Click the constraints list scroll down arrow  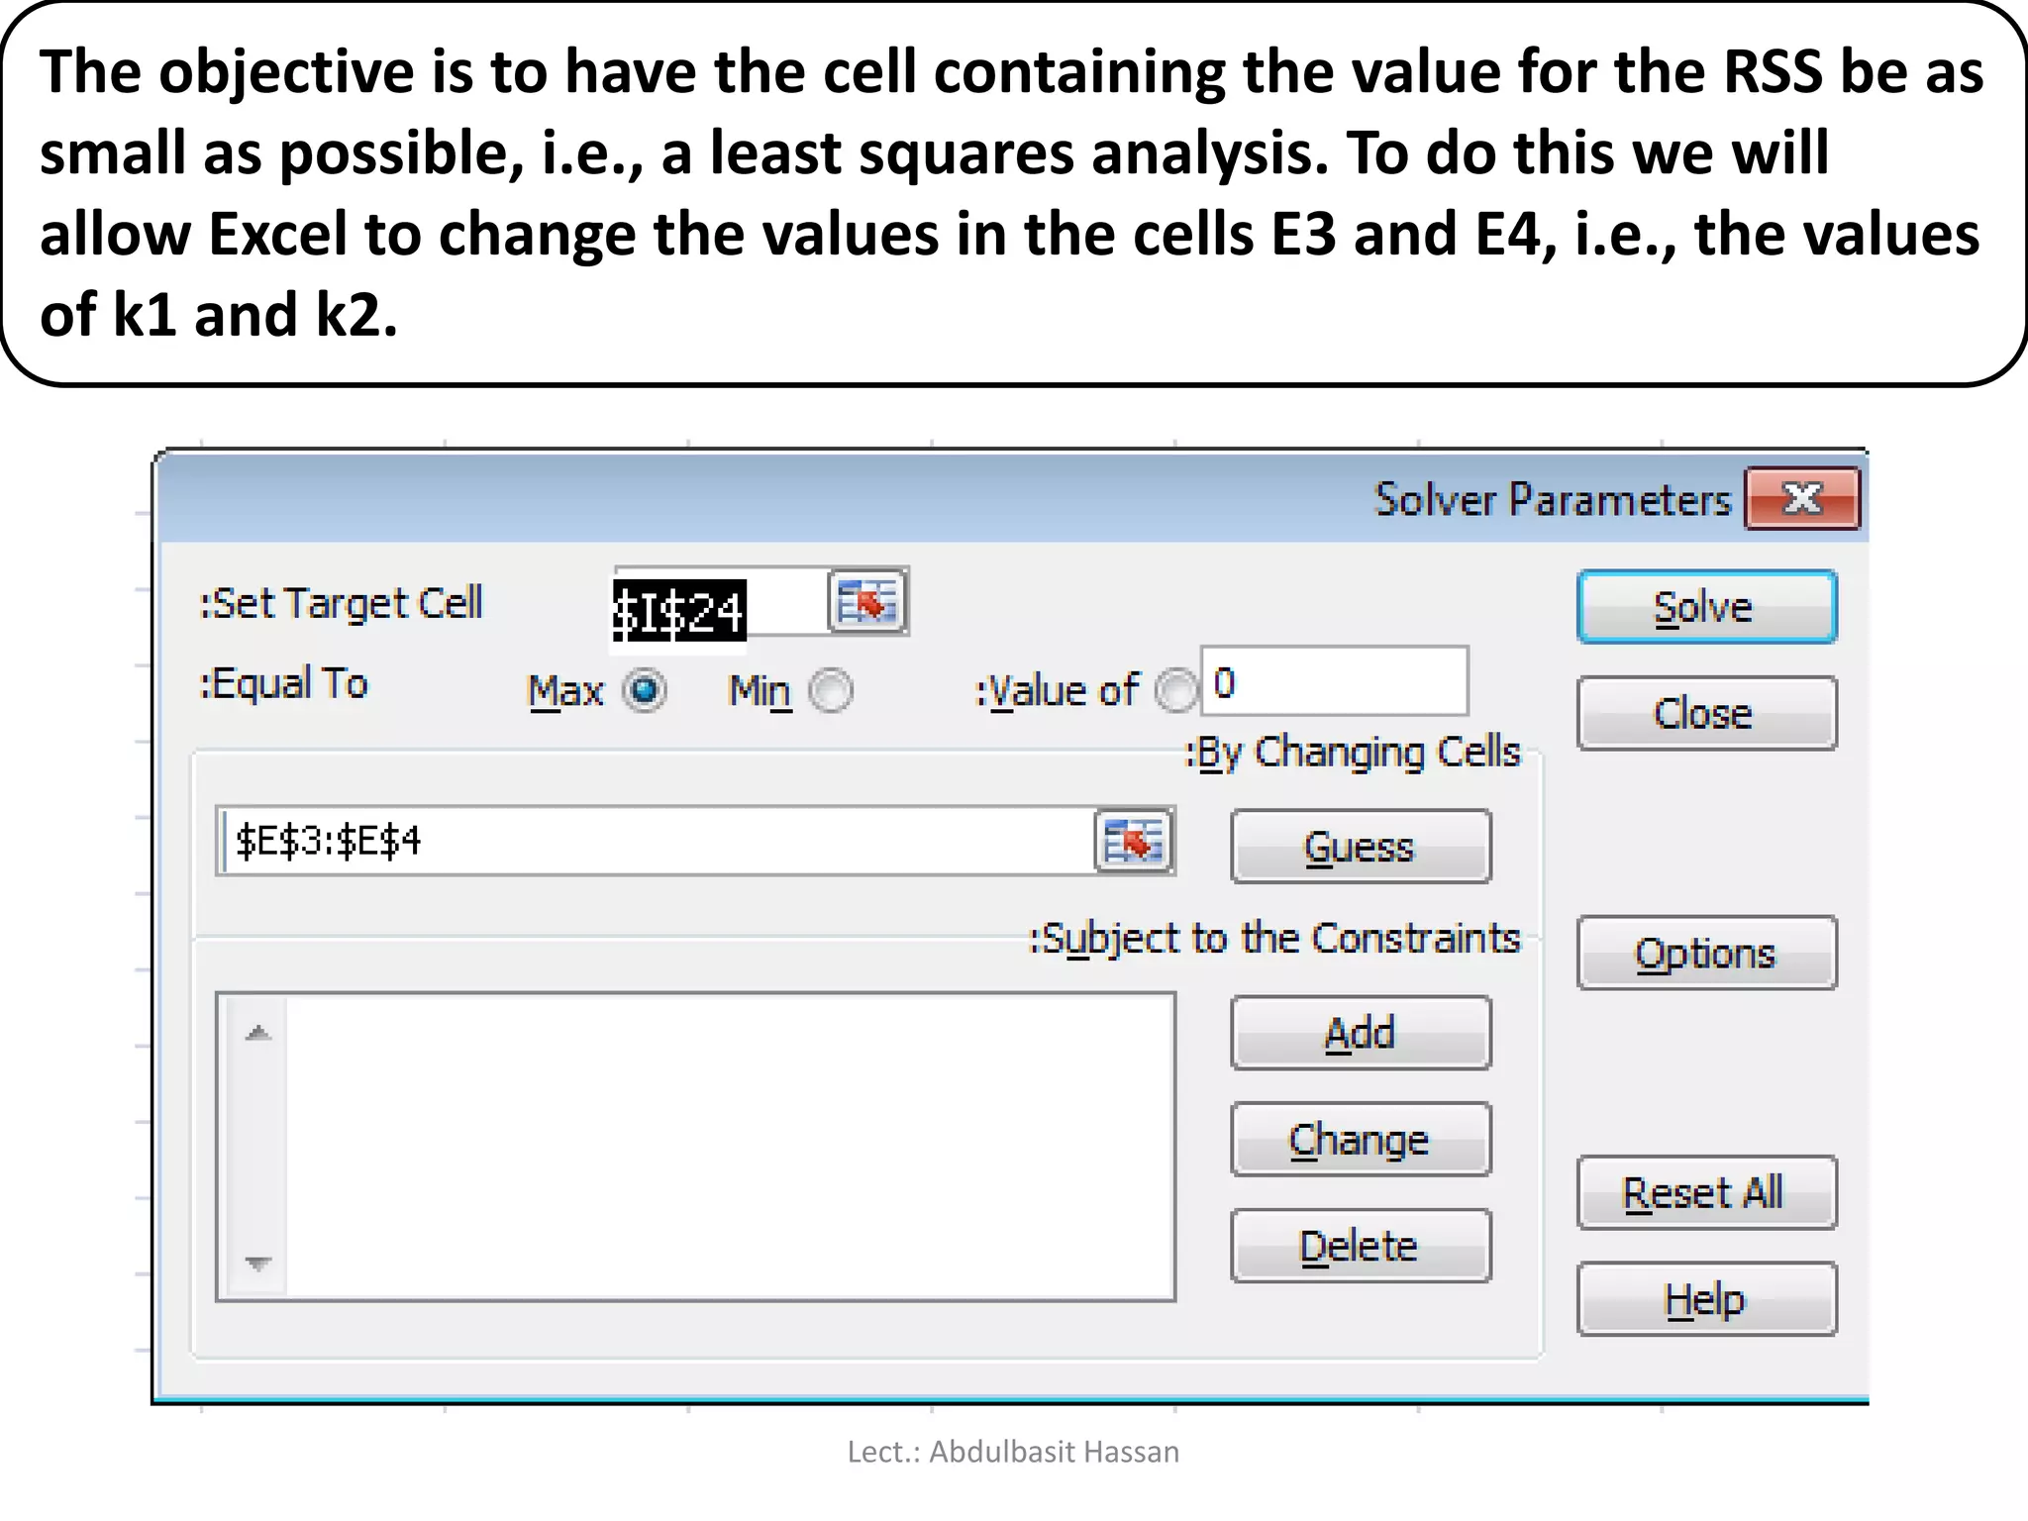[x=258, y=1263]
